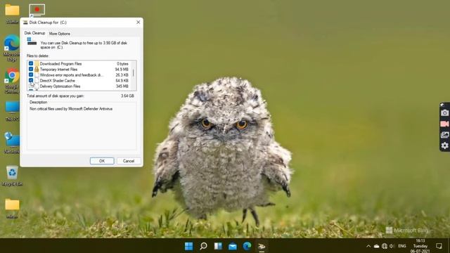Click Disk Cleanup title bar drive icon
The width and height of the screenshot is (450, 253).
pyautogui.click(x=25, y=22)
